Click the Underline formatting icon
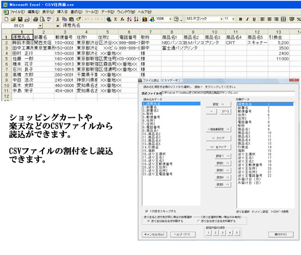Image resolution: width=301 pixels, height=255 pixels. tap(254, 19)
